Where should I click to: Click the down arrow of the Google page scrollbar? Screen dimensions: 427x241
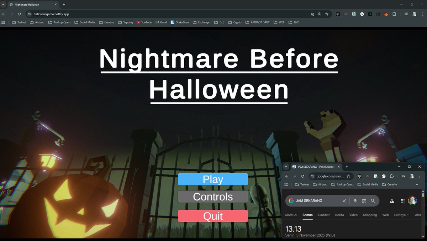coord(423,236)
